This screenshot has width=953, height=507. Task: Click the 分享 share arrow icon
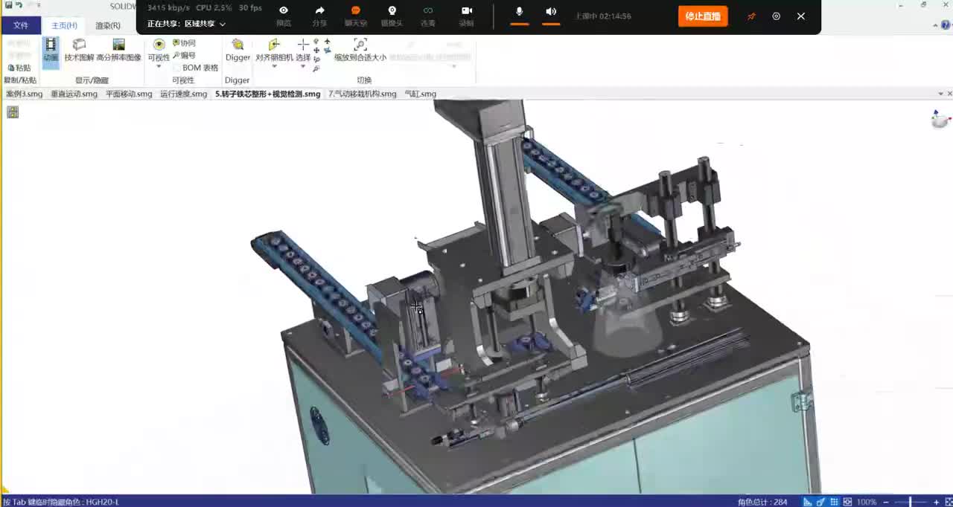click(319, 10)
